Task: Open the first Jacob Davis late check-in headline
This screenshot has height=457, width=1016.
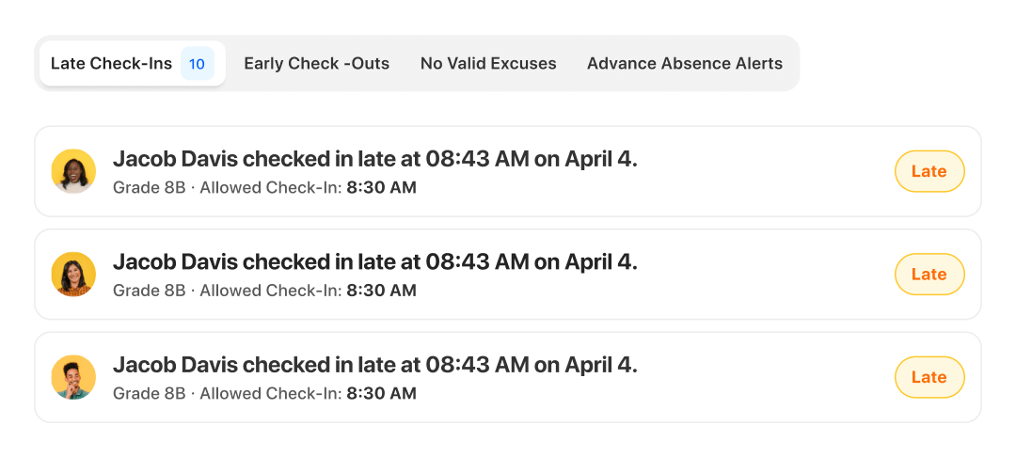Action: click(x=374, y=159)
